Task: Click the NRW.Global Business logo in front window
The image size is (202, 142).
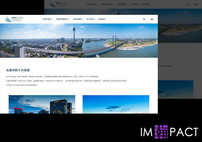Action: pos(14,19)
